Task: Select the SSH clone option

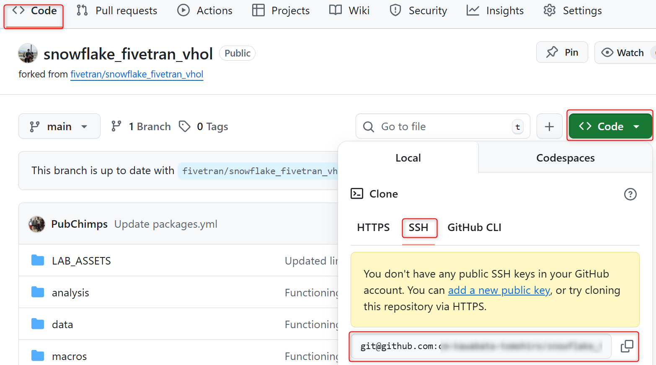Action: point(418,227)
